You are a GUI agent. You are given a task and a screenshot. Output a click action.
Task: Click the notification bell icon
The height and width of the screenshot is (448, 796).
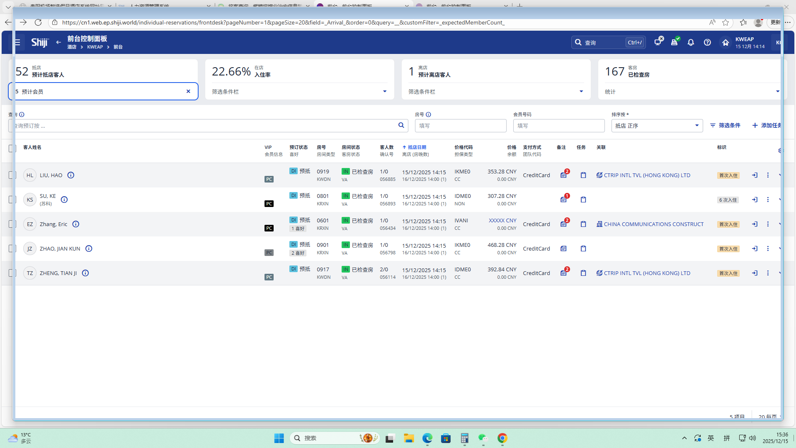click(x=691, y=42)
